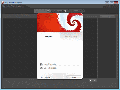Choose Open Project...
Viewport: 120px width, 90px height.
click(x=49, y=68)
